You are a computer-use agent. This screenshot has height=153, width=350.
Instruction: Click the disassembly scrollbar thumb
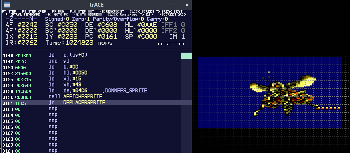click(186, 56)
